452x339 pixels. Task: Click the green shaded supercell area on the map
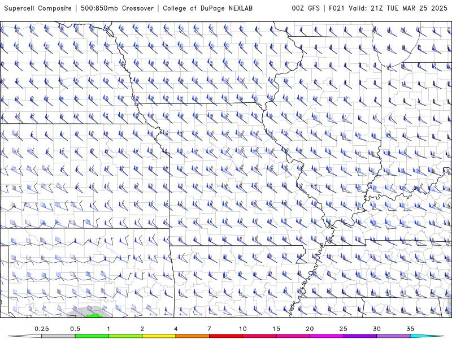[x=94, y=316]
